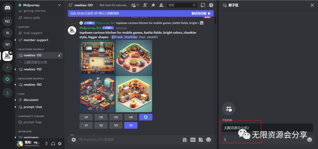The width and height of the screenshot is (318, 149).
Task: Open the discussion channel
Action: (31, 100)
